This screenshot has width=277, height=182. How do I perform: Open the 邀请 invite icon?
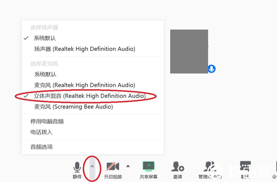click(x=177, y=167)
